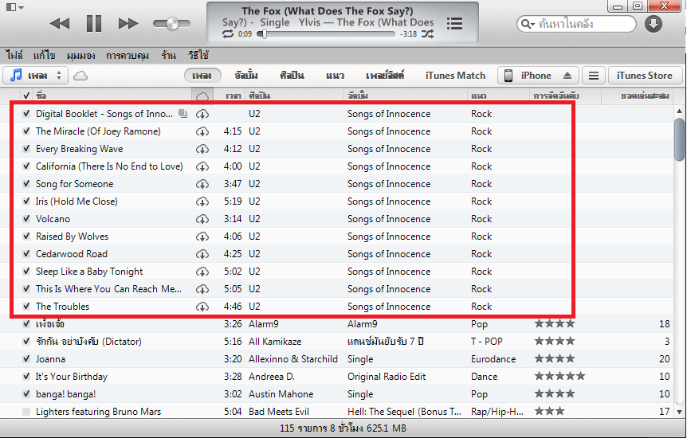Image resolution: width=687 pixels, height=438 pixels.
Task: Download Song for Someone from iCloud
Action: click(202, 184)
